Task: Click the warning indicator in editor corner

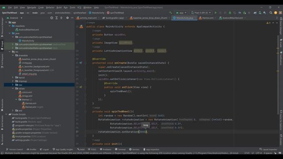Action: point(268,23)
